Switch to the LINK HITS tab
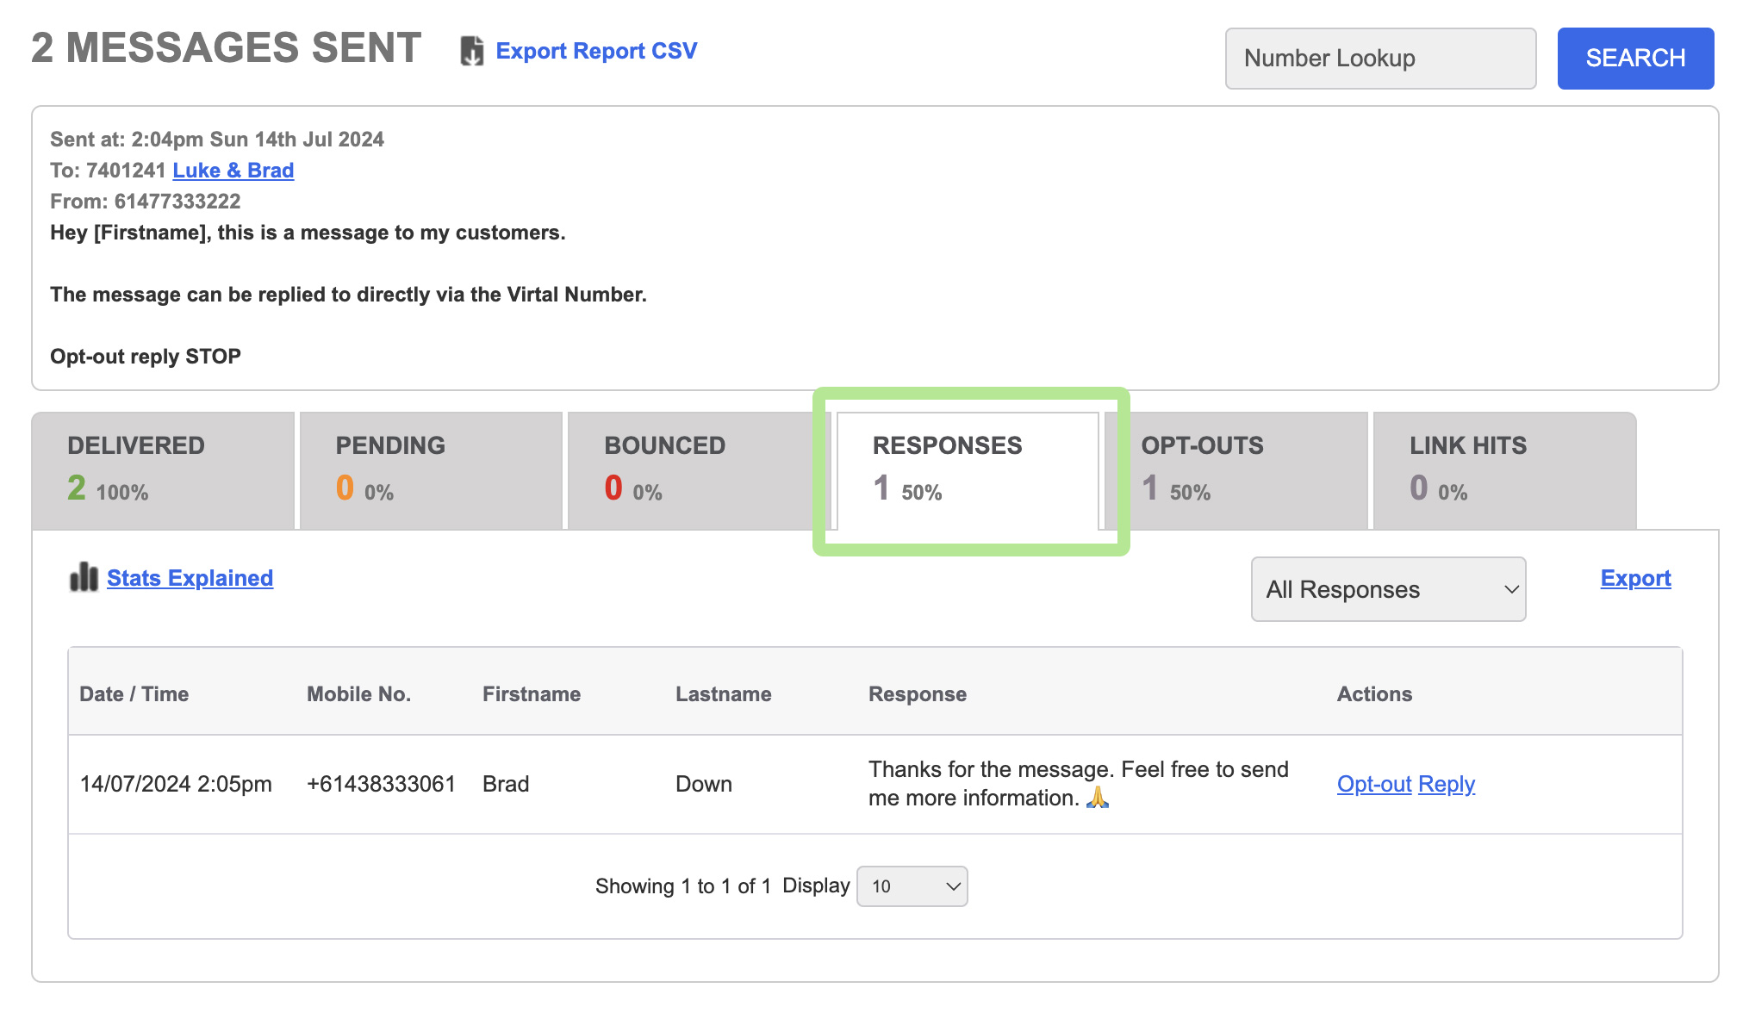 (x=1504, y=470)
